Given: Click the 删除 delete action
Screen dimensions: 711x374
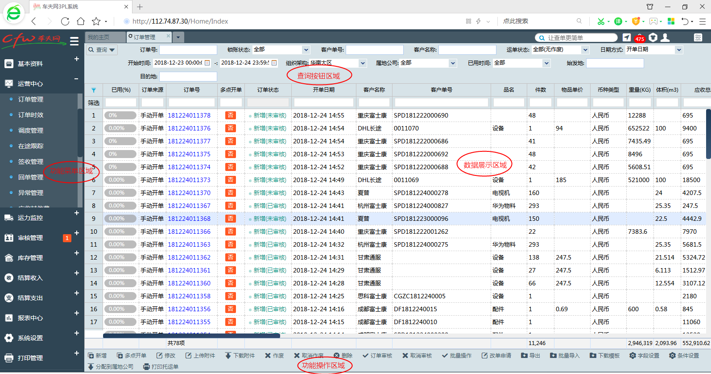Looking at the screenshot, I should (x=343, y=356).
